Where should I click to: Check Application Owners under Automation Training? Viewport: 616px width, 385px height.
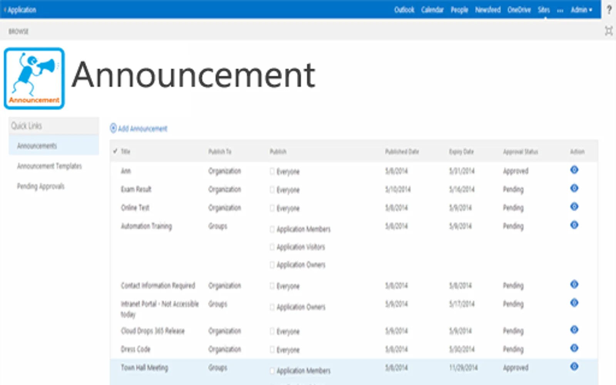pyautogui.click(x=272, y=265)
